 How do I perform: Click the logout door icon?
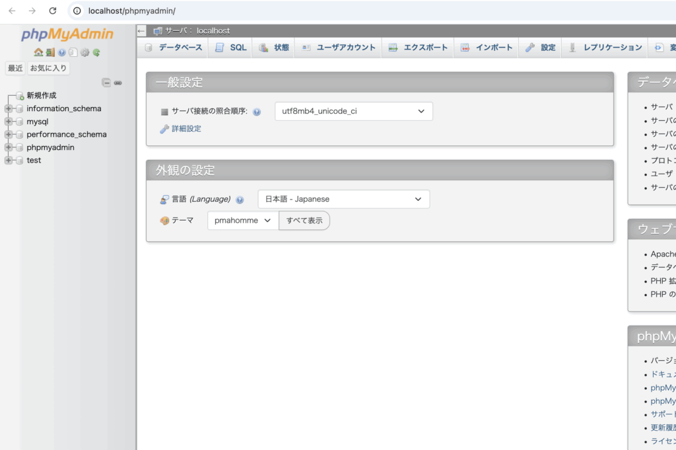[x=50, y=52]
